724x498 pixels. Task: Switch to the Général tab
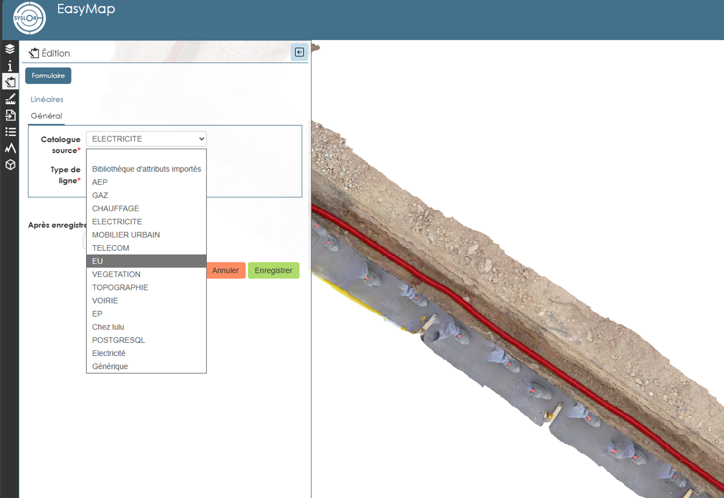pos(46,116)
